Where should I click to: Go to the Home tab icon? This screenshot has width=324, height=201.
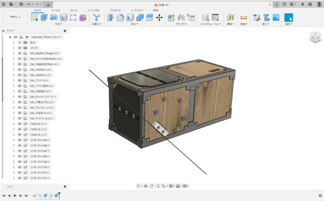coord(48,5)
